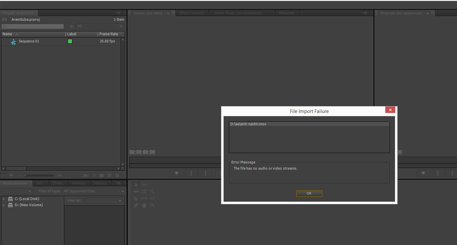Open the Source panel group flyout menu
The image size is (457, 245).
pyautogui.click(x=365, y=13)
